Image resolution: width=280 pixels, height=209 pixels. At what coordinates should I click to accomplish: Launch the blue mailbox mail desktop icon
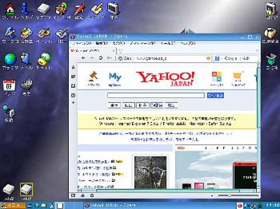[26, 59]
